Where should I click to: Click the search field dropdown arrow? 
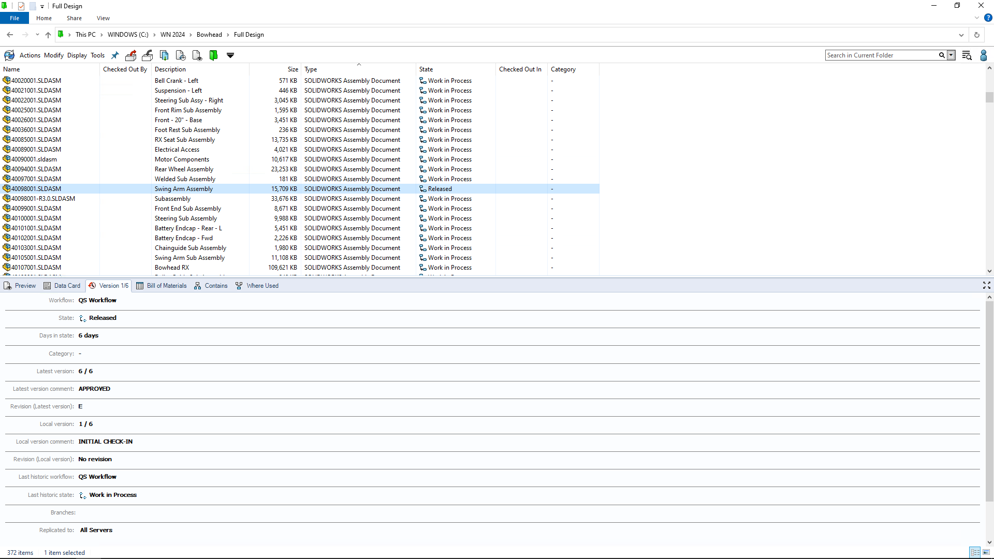coord(951,54)
